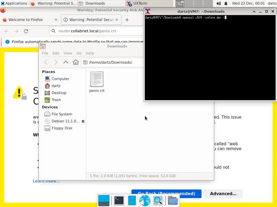Screen dimensions: 277x207
Task: Click the /home/dartz/Downloads/ path field
Action: click(x=112, y=62)
